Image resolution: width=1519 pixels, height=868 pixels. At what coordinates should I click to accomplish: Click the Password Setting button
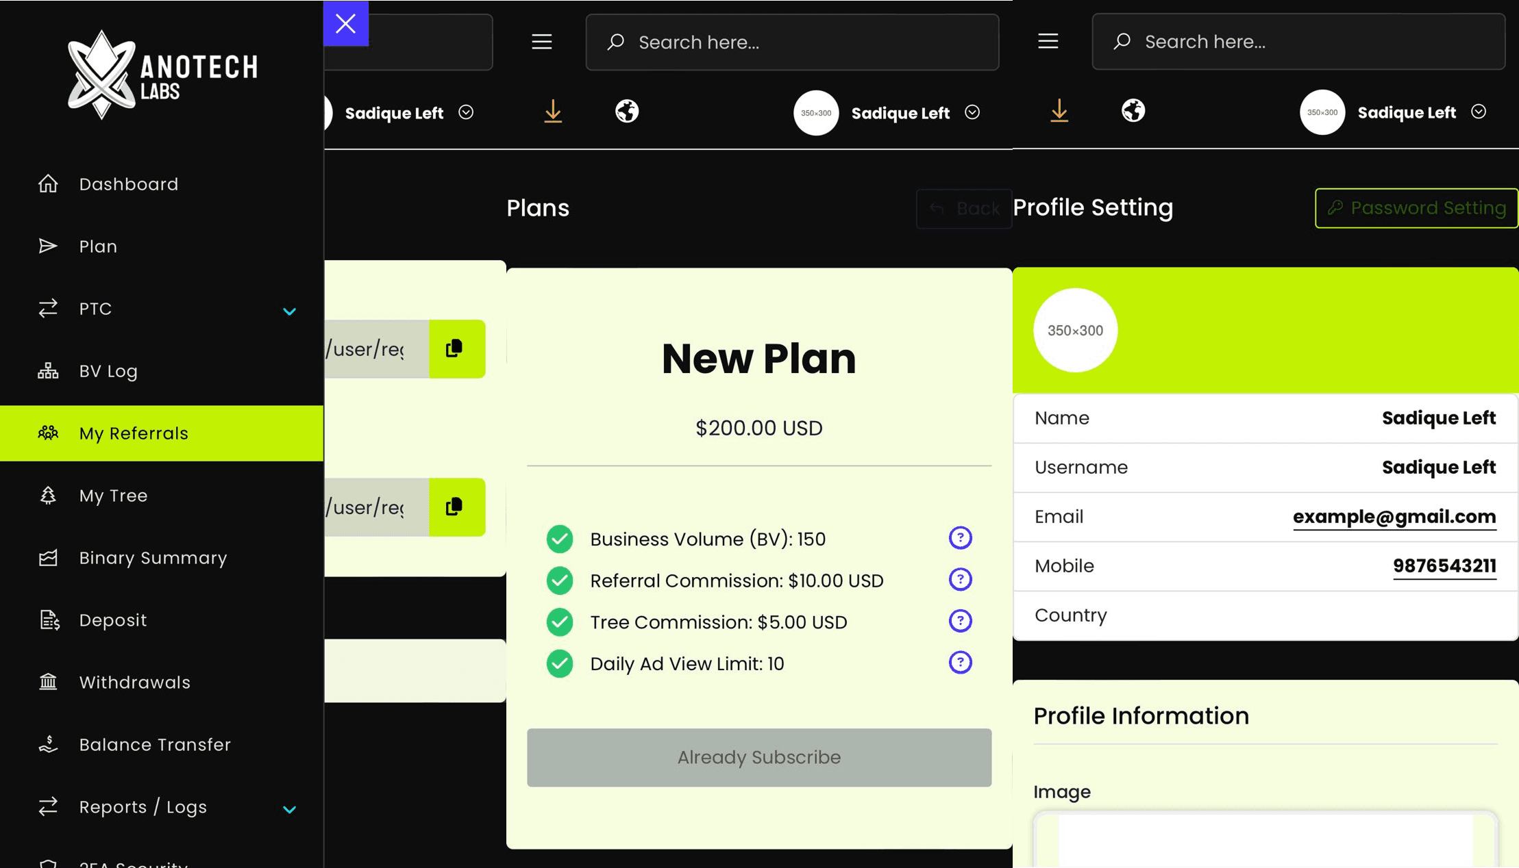[1416, 208]
